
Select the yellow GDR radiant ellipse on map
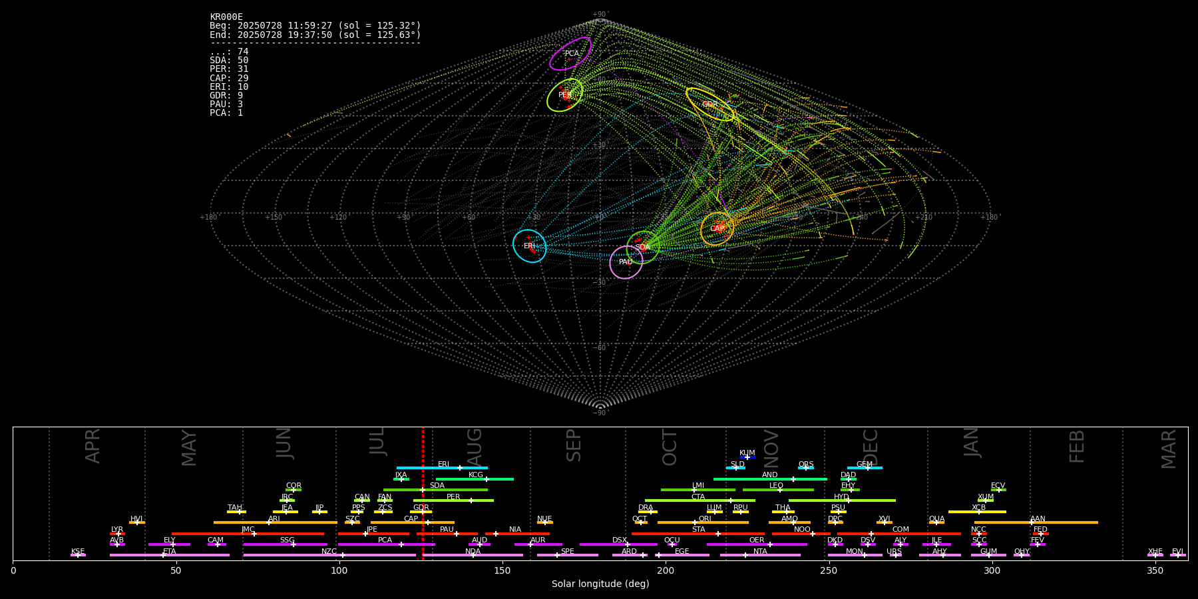[x=710, y=104]
